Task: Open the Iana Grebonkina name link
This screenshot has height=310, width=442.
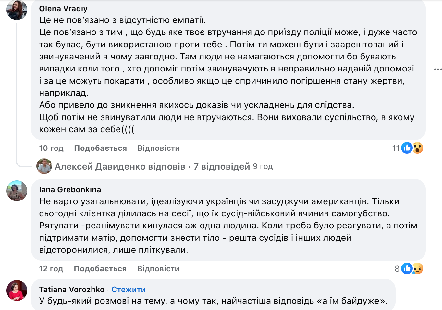Action: point(70,190)
